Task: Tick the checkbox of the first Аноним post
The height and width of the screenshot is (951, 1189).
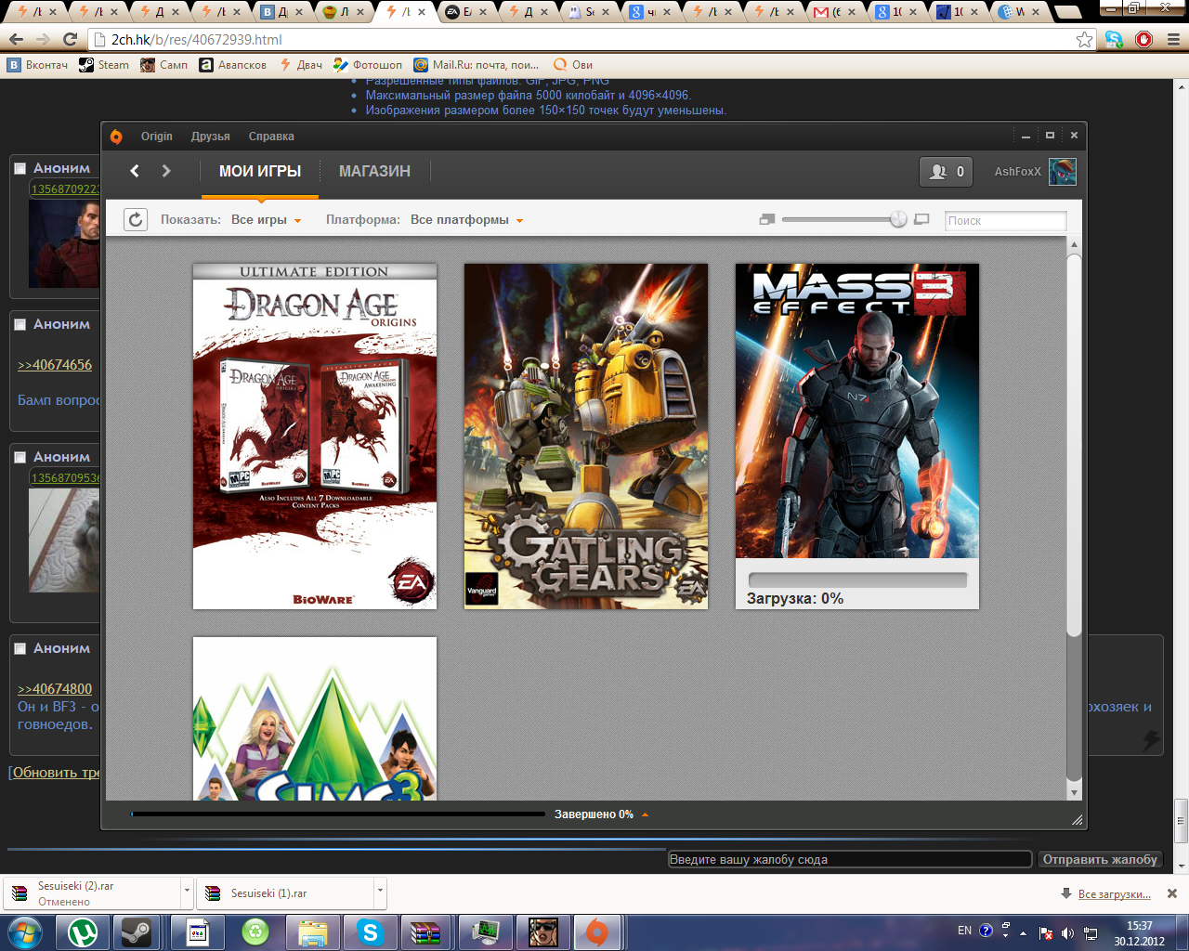Action: tap(20, 168)
